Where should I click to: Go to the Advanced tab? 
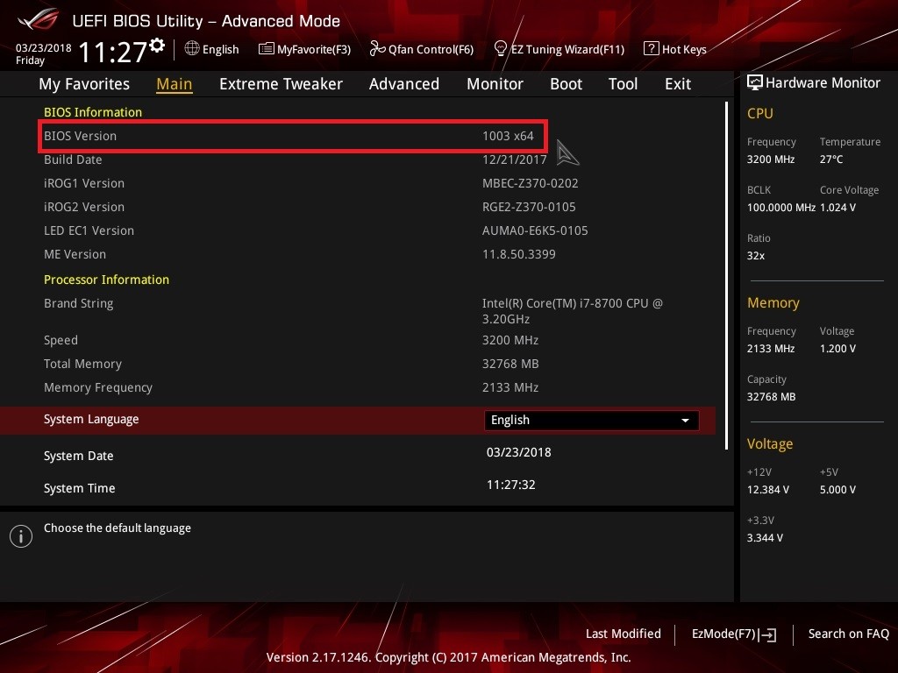403,84
